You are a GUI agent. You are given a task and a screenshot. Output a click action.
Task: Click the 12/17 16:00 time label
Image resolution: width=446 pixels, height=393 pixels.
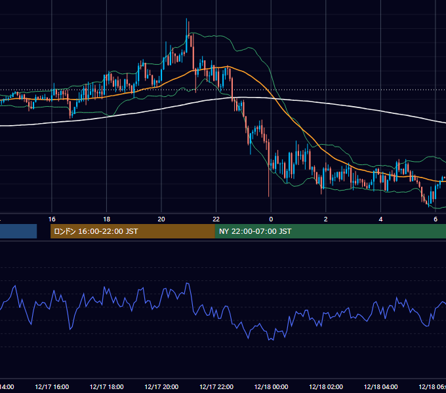(52, 386)
